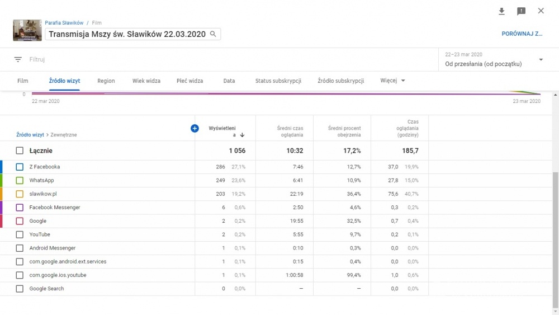Open the Parafia Sławików channel link
This screenshot has height=315, width=559.
64,23
